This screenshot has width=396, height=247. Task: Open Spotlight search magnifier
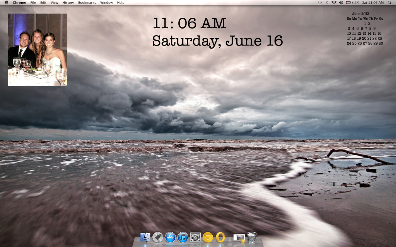389,3
